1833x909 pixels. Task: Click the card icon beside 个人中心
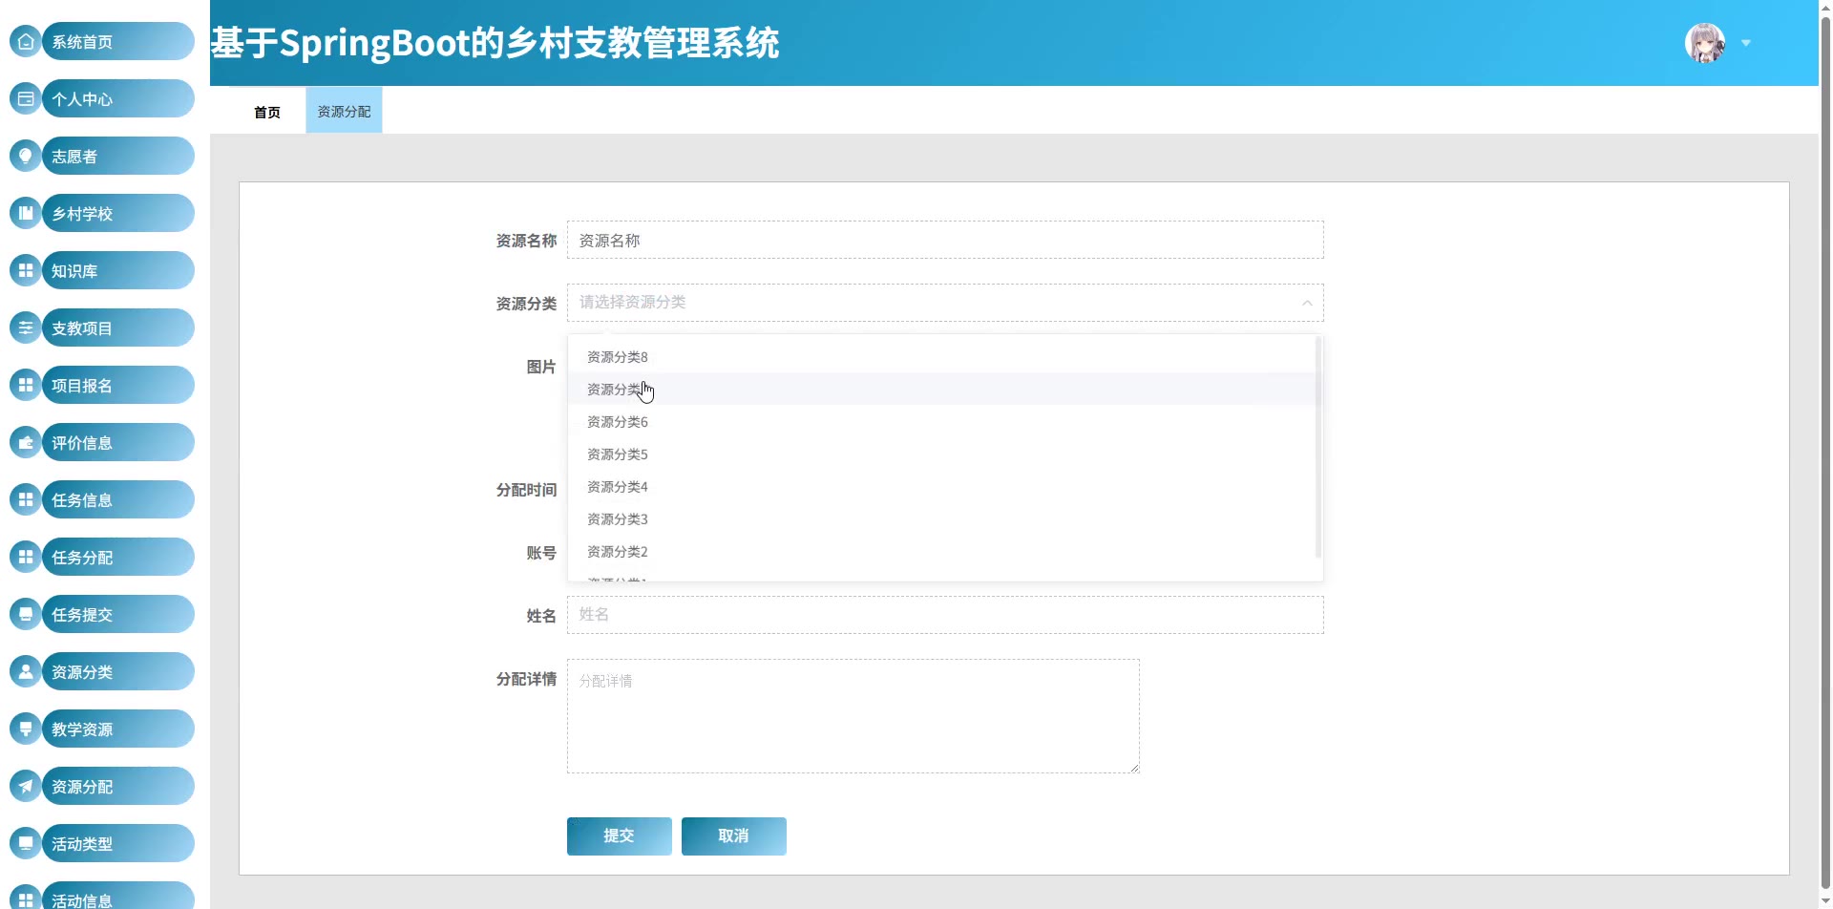pos(26,99)
